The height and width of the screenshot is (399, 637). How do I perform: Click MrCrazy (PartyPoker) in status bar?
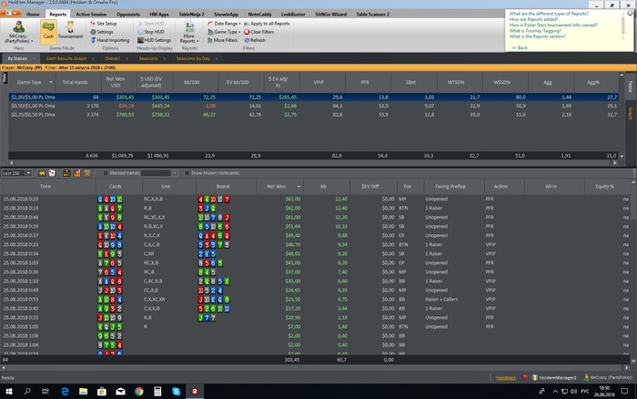(x=608, y=377)
